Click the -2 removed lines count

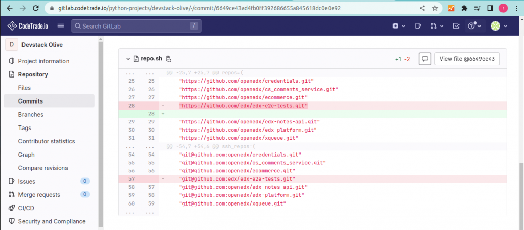(407, 59)
